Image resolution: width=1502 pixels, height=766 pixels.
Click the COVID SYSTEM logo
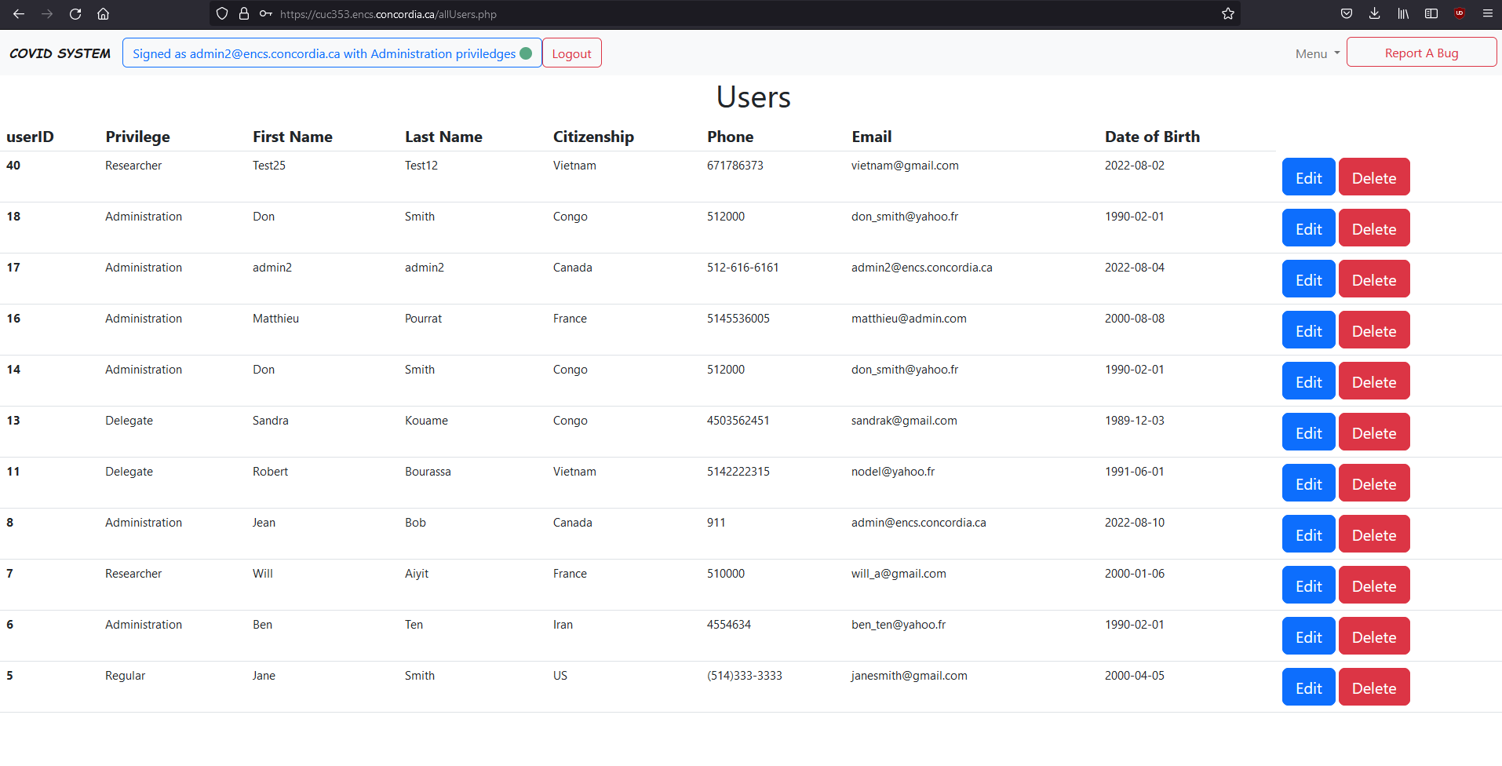pos(60,53)
